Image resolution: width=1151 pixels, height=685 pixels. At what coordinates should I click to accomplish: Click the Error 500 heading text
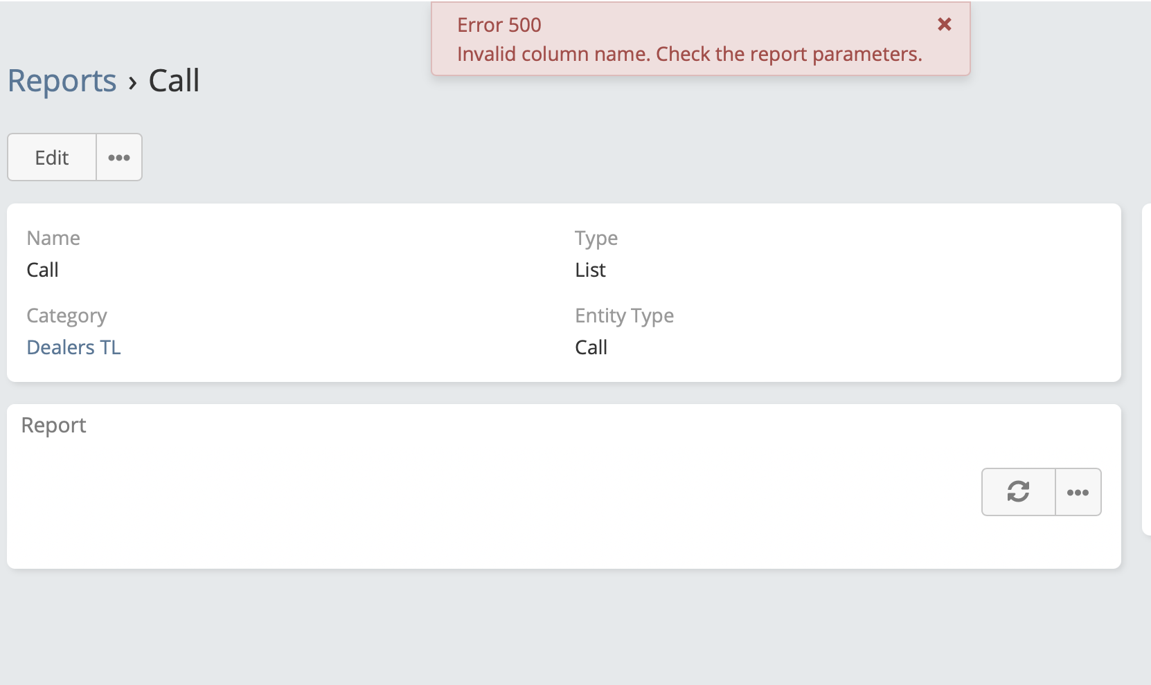(x=499, y=25)
